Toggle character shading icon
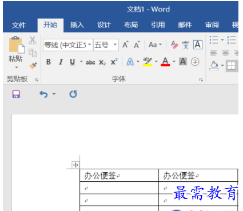 pos(183,62)
